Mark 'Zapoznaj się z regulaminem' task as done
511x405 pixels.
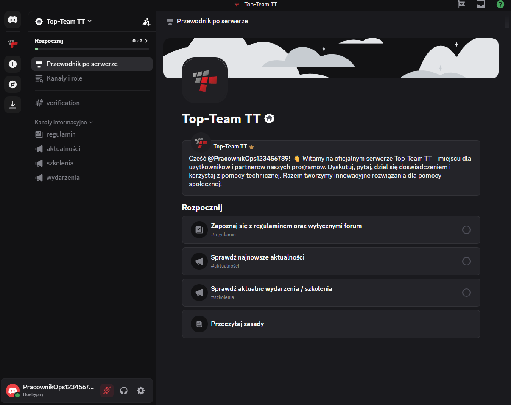pyautogui.click(x=466, y=230)
